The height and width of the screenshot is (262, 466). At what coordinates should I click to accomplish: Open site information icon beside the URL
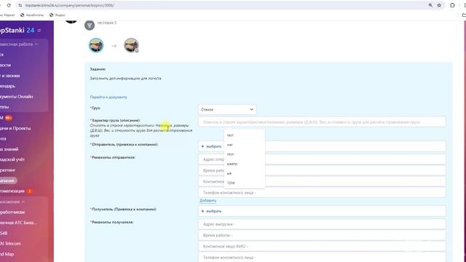pos(20,5)
